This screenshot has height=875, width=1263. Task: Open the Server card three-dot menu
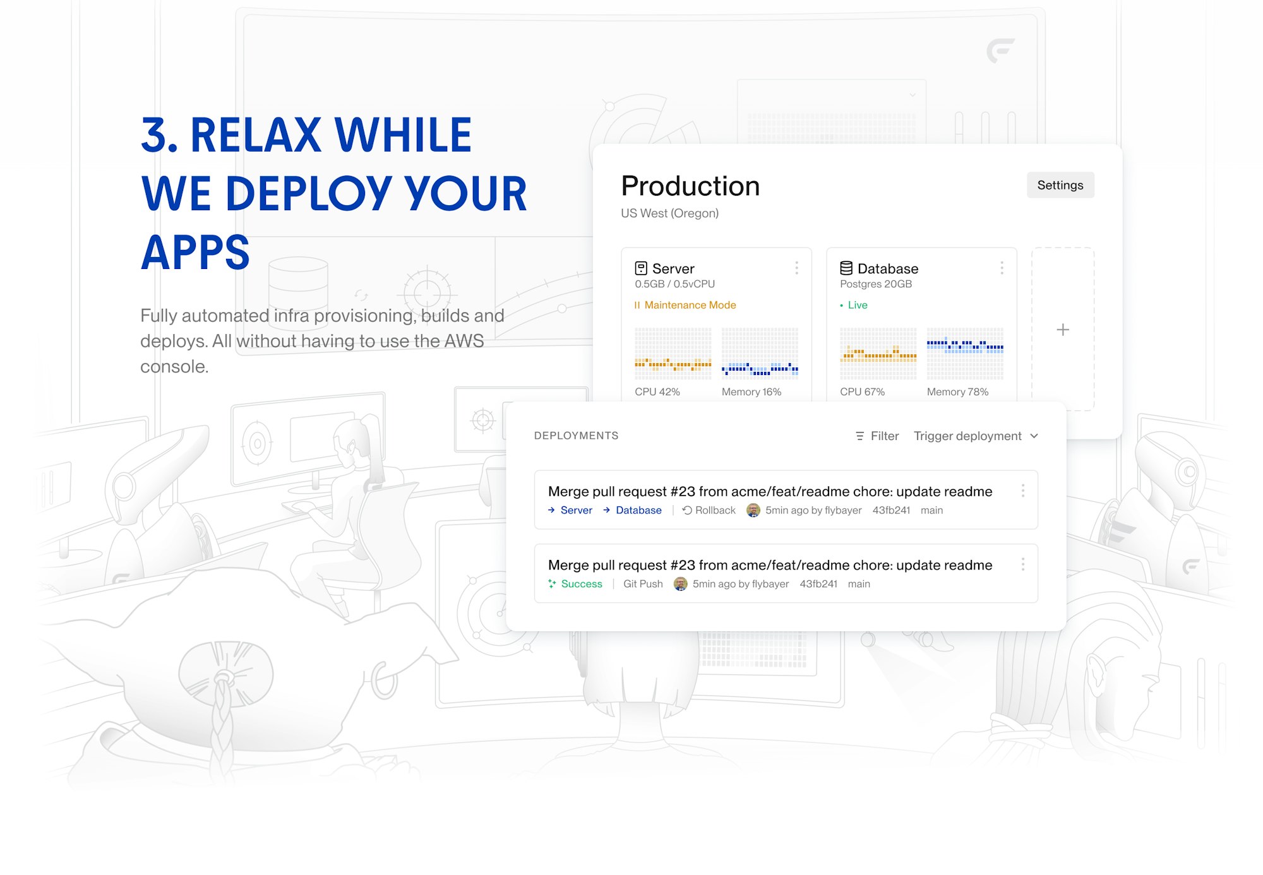click(796, 268)
